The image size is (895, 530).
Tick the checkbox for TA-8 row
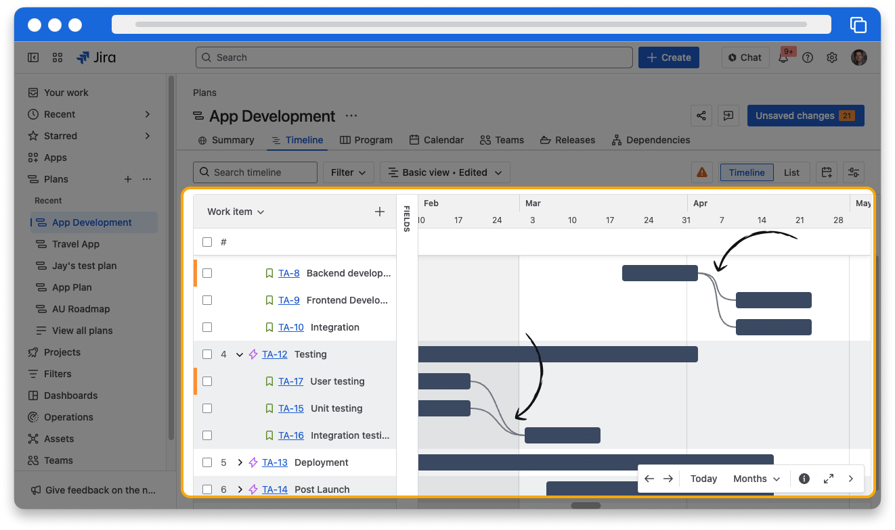click(x=207, y=273)
